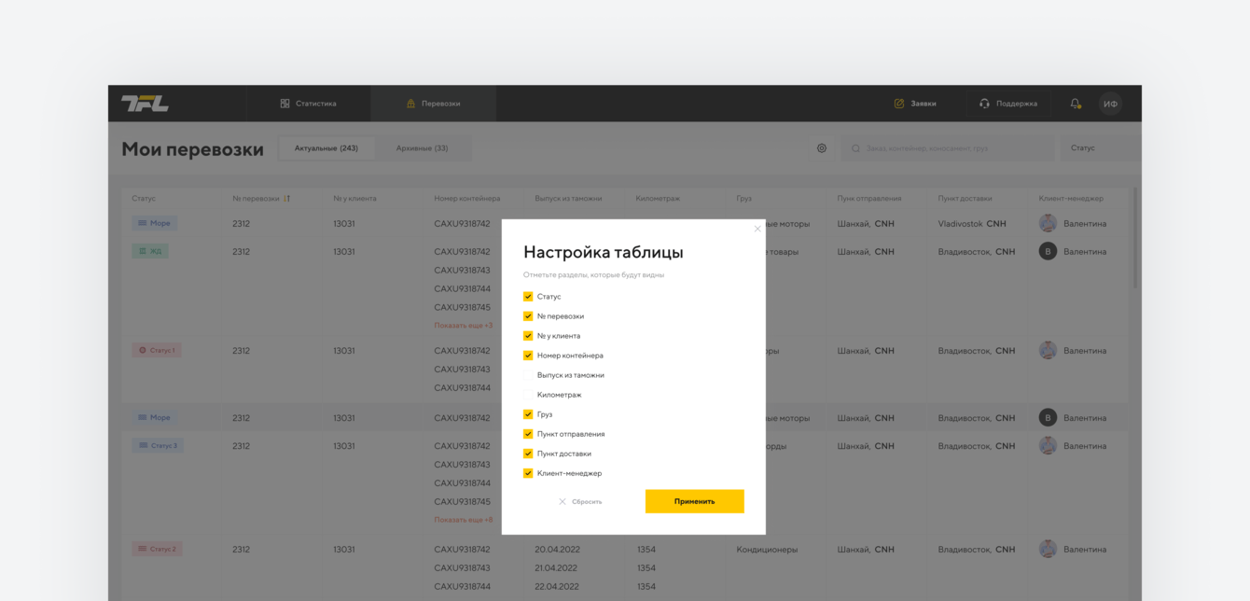The width and height of the screenshot is (1250, 601).
Task: Click the Поддержка headset icon
Action: point(984,104)
